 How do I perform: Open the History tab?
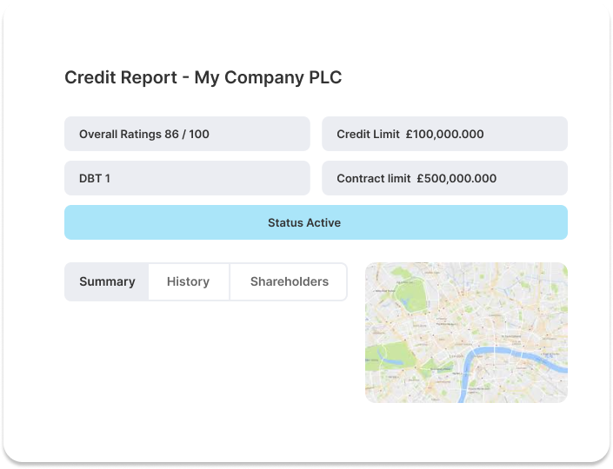click(x=188, y=281)
